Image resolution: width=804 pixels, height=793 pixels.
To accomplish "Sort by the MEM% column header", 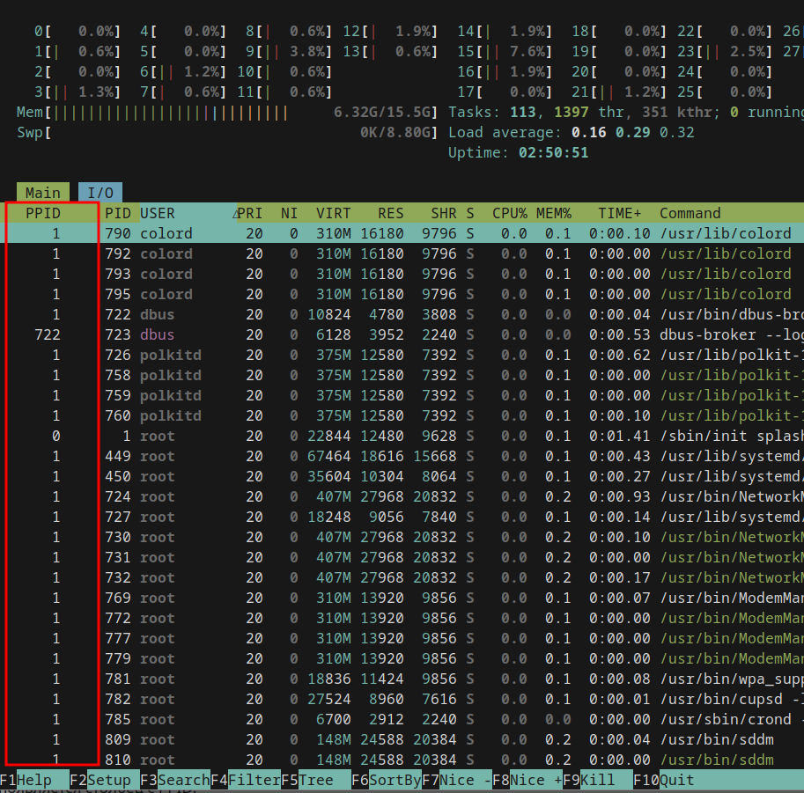I will pyautogui.click(x=553, y=213).
